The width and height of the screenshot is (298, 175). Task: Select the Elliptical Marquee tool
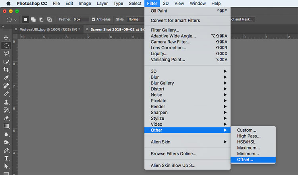point(6,45)
